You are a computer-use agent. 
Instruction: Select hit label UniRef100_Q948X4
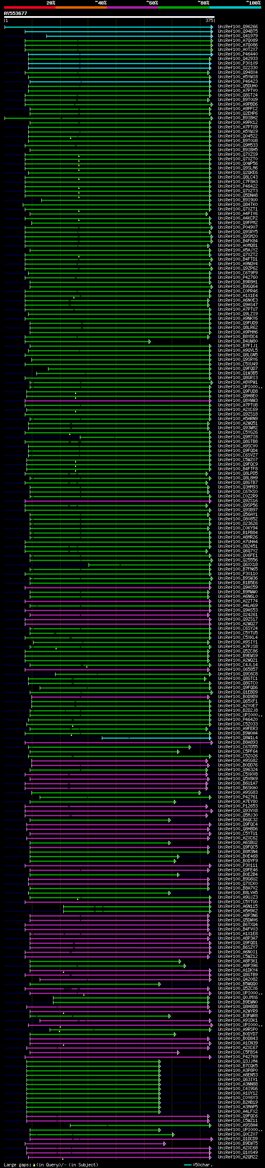click(x=237, y=72)
